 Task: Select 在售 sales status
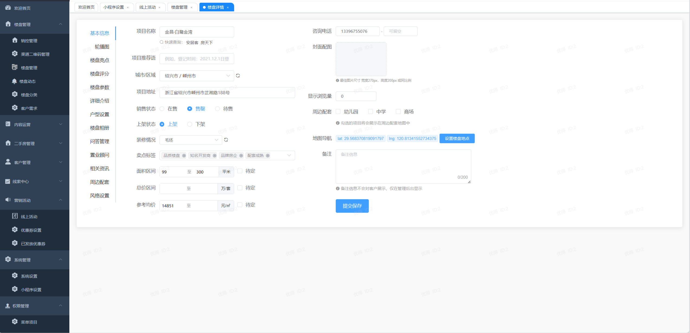[x=162, y=109]
